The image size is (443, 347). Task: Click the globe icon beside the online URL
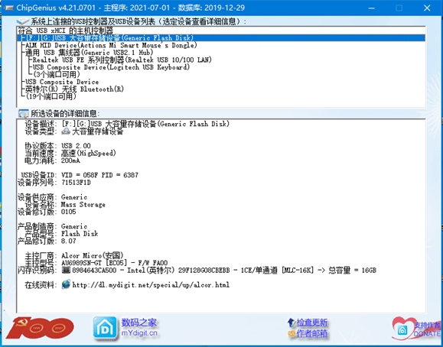[66, 284]
